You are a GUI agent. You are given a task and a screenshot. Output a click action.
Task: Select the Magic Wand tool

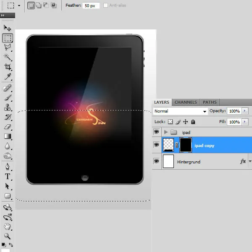coord(8,57)
